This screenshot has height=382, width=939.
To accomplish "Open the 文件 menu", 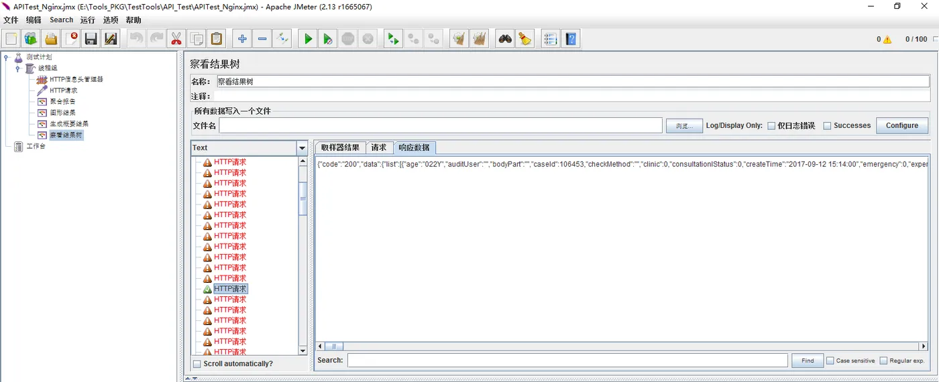I will coord(11,20).
